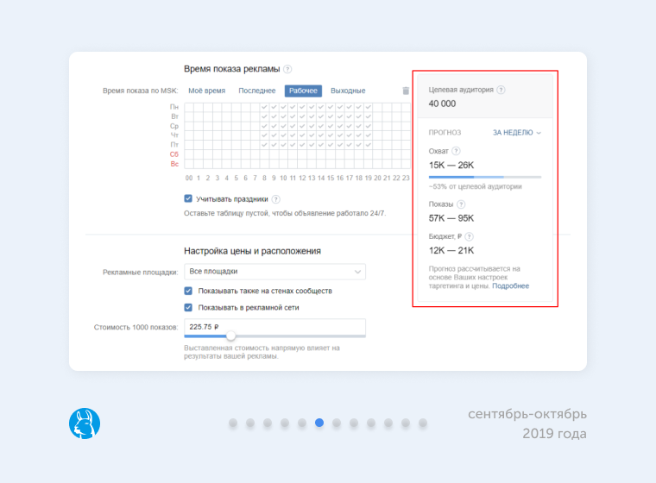Uncheck Friday (Пт) 19 o'clock cell
Screen dimensions: 656x483
(369, 145)
